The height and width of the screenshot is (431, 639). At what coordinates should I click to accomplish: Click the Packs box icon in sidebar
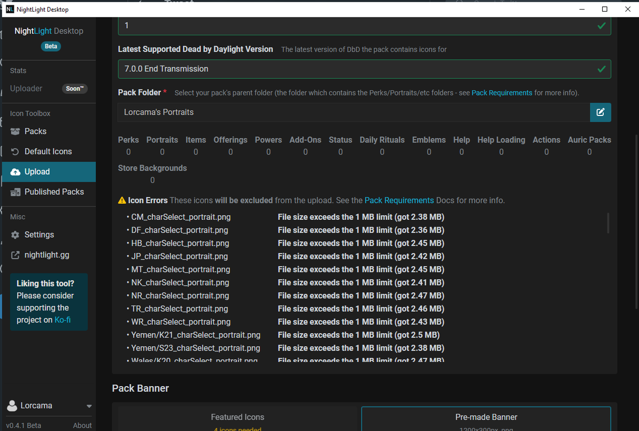point(15,131)
